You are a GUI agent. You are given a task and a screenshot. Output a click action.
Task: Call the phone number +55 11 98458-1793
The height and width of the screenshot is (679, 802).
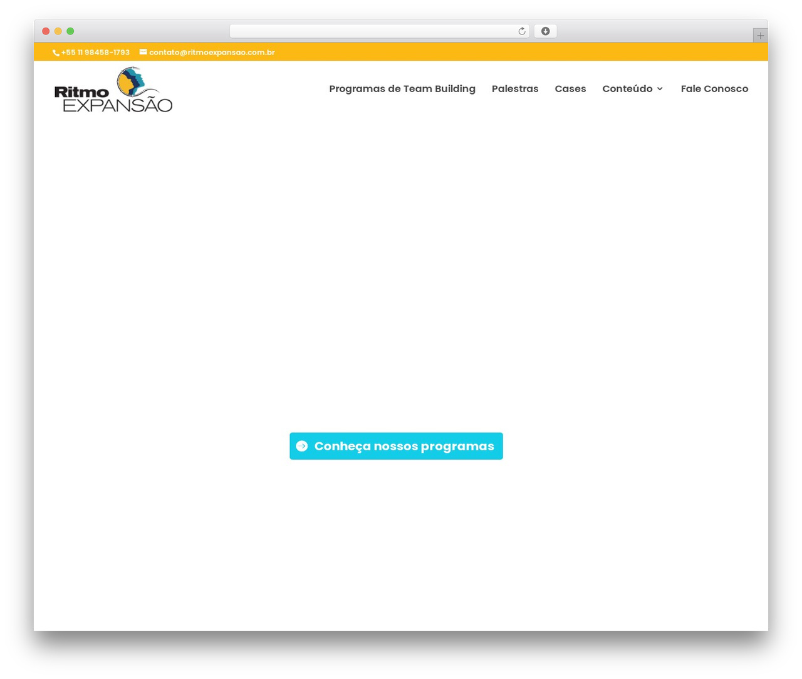95,53
